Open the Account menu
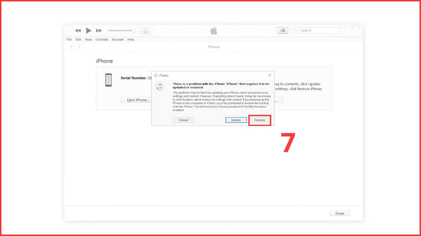The height and width of the screenshot is (236, 421). tap(118, 40)
